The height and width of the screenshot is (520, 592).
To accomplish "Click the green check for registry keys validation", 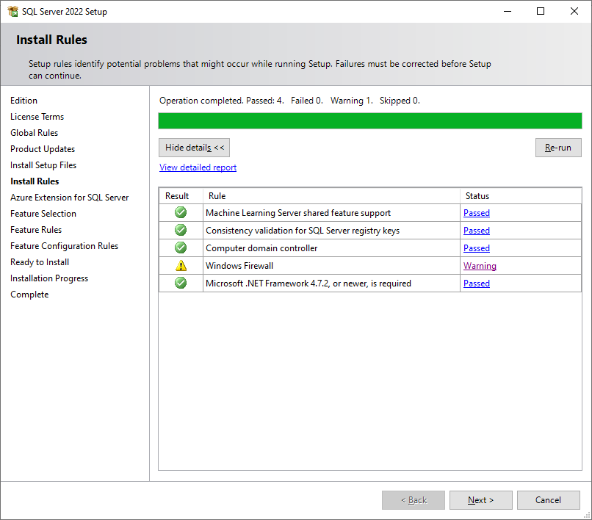I will 180,231.
